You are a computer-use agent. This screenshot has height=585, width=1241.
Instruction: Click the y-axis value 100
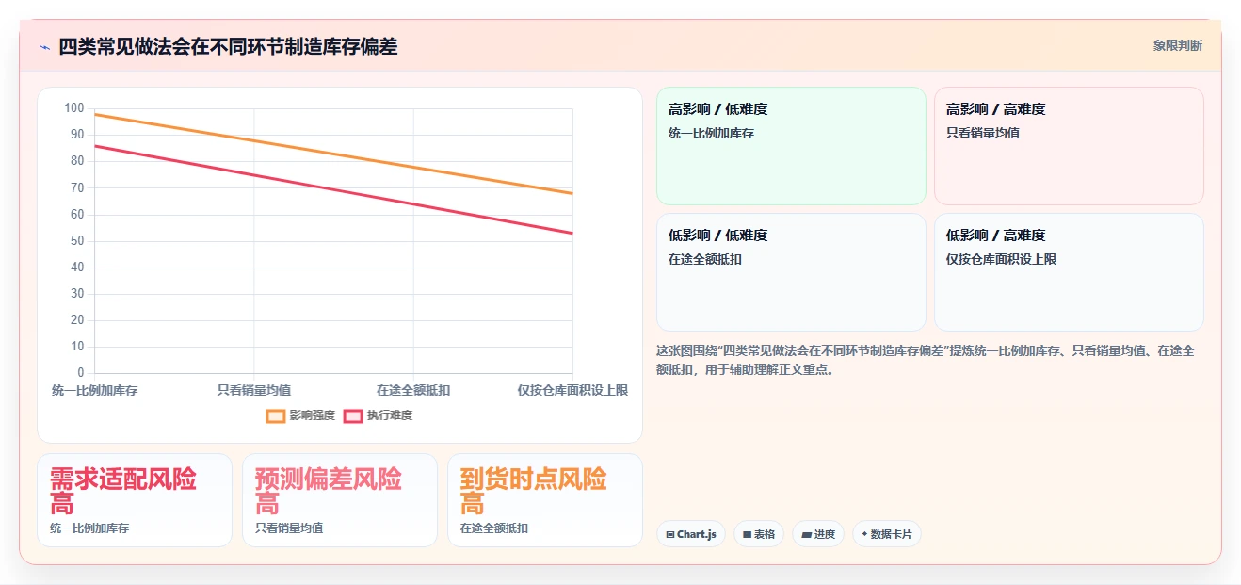pyautogui.click(x=74, y=108)
